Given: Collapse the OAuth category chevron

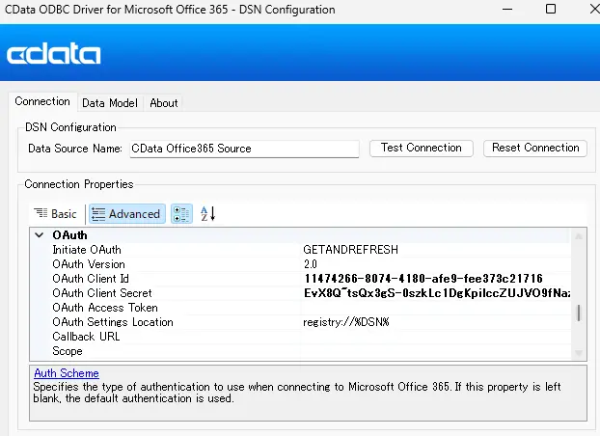Looking at the screenshot, I should point(39,235).
